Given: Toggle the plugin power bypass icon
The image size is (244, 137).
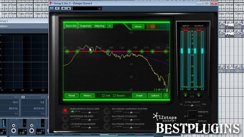Looking at the screenshot, I should pos(52,8).
